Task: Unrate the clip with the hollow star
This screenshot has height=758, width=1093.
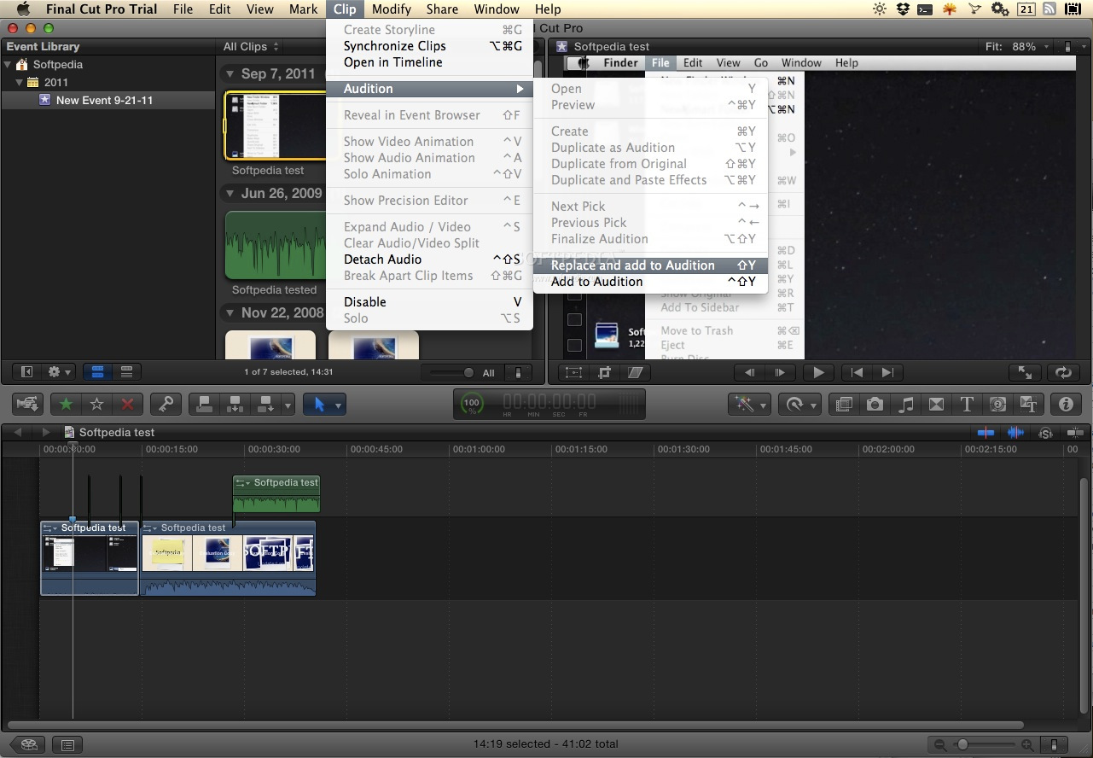Action: coord(96,403)
